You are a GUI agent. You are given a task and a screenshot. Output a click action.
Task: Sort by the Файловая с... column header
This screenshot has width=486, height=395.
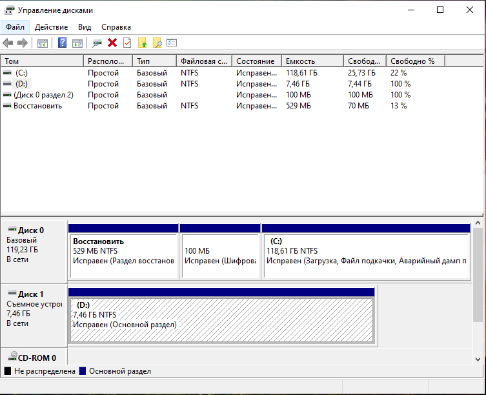point(204,61)
